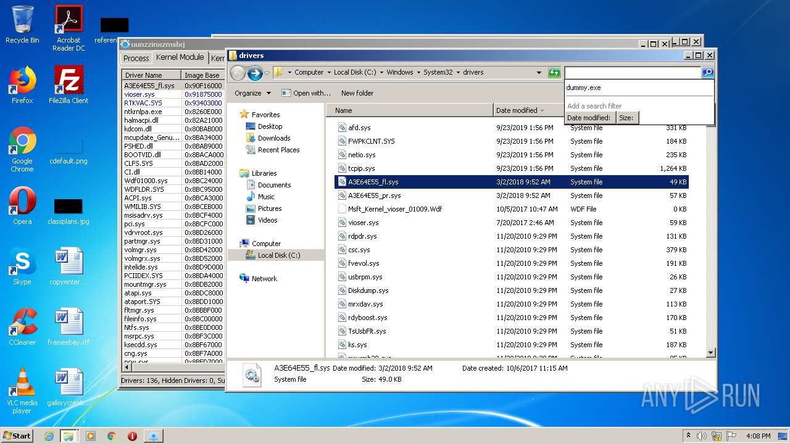
Task: Click Chrome icon in taskbar
Action: 112,436
